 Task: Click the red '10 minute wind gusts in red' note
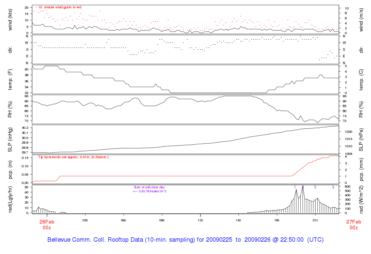(x=59, y=7)
